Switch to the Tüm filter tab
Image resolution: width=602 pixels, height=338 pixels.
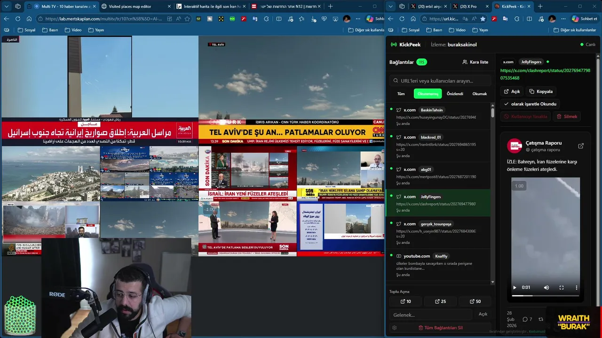[x=401, y=94]
